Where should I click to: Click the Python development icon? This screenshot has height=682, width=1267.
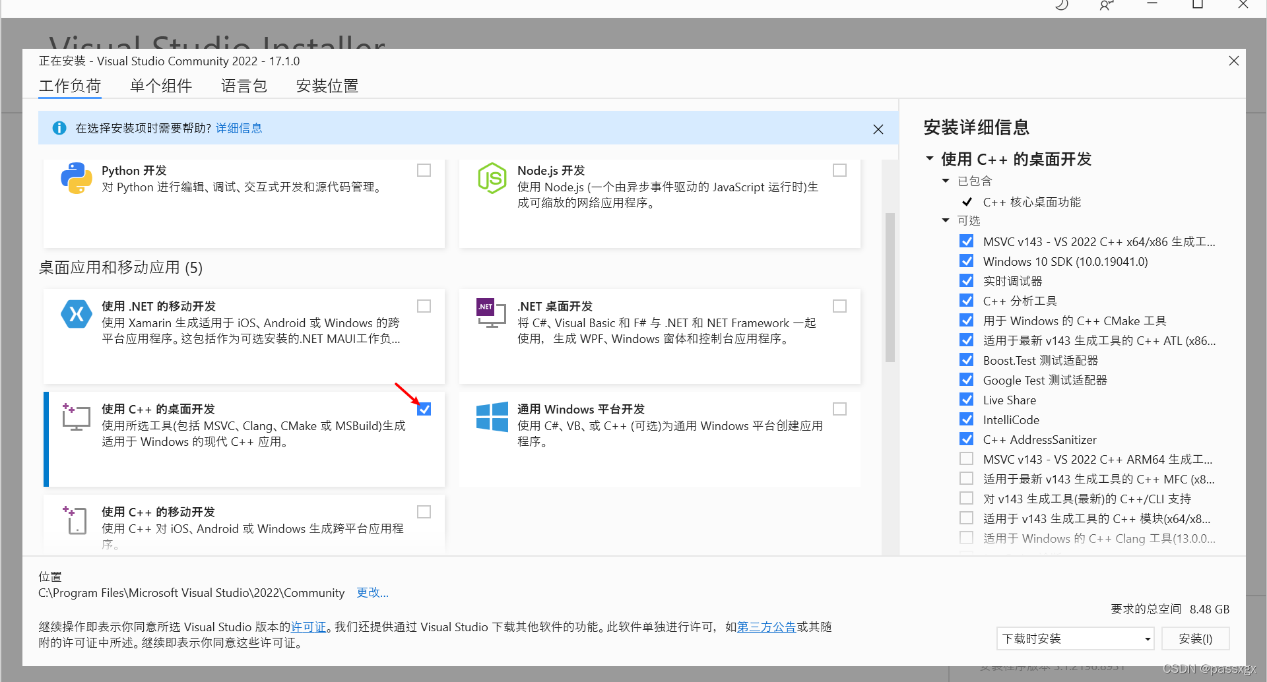pos(77,178)
